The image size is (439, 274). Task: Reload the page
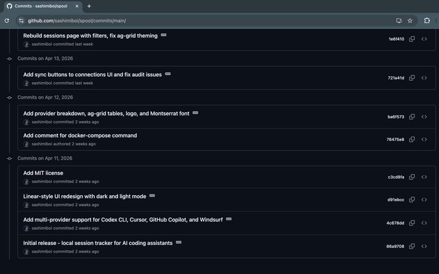tap(6, 21)
